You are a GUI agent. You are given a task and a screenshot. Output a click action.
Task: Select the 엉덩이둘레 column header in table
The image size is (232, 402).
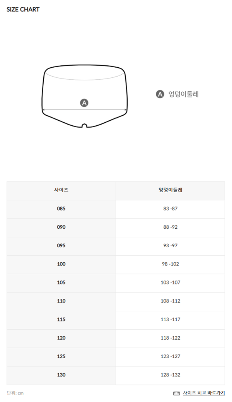pos(170,190)
